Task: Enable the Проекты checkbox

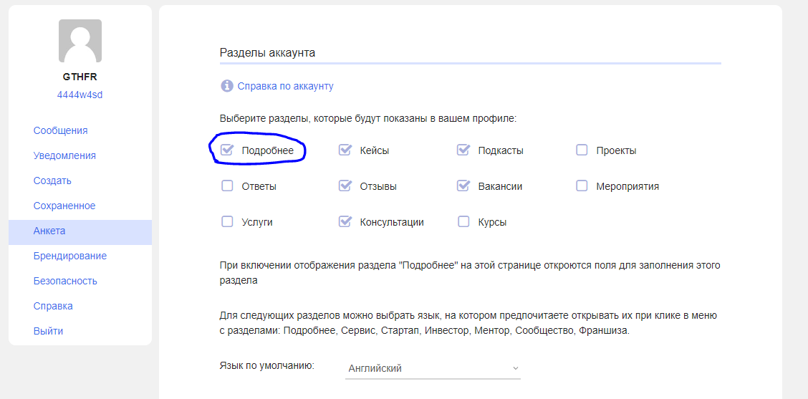Action: pyautogui.click(x=582, y=150)
